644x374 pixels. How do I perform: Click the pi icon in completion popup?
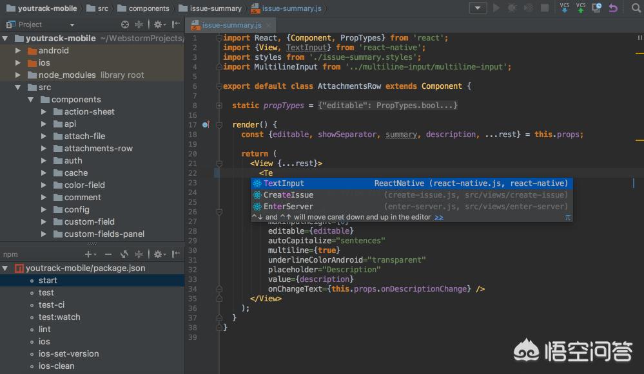[x=567, y=218]
